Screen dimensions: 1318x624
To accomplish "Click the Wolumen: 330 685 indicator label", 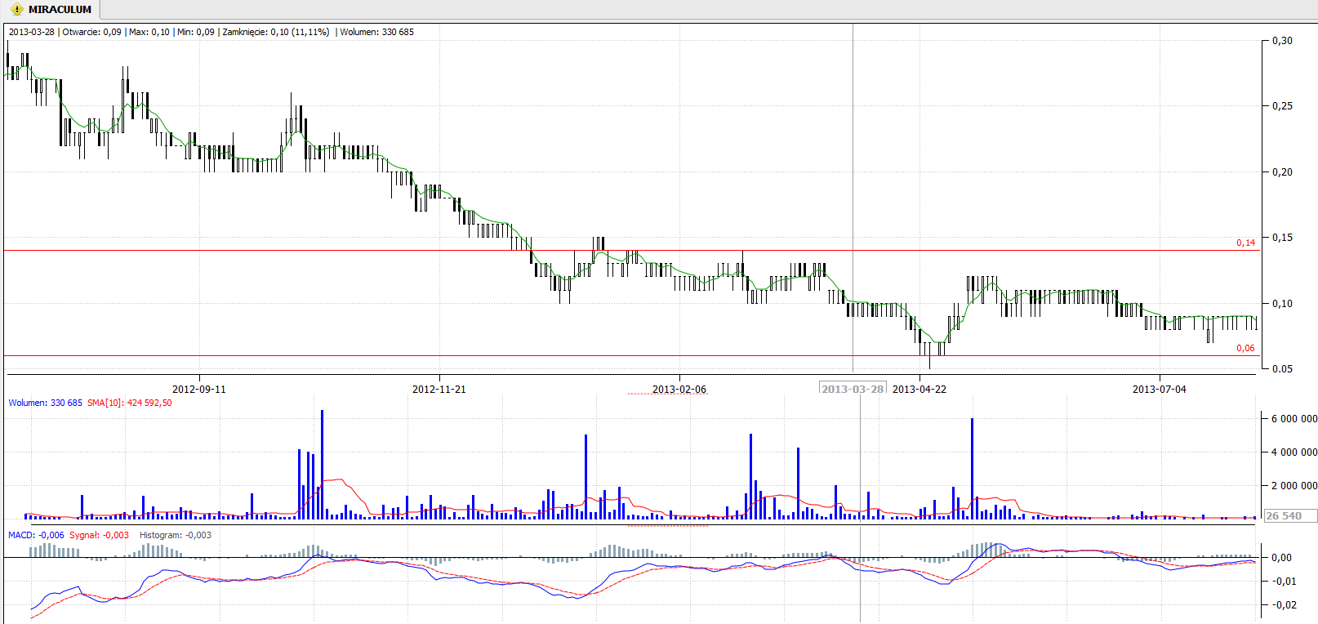I will [x=46, y=403].
